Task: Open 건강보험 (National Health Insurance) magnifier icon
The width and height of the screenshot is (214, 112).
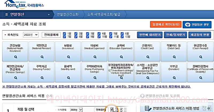Action: click(x=16, y=57)
